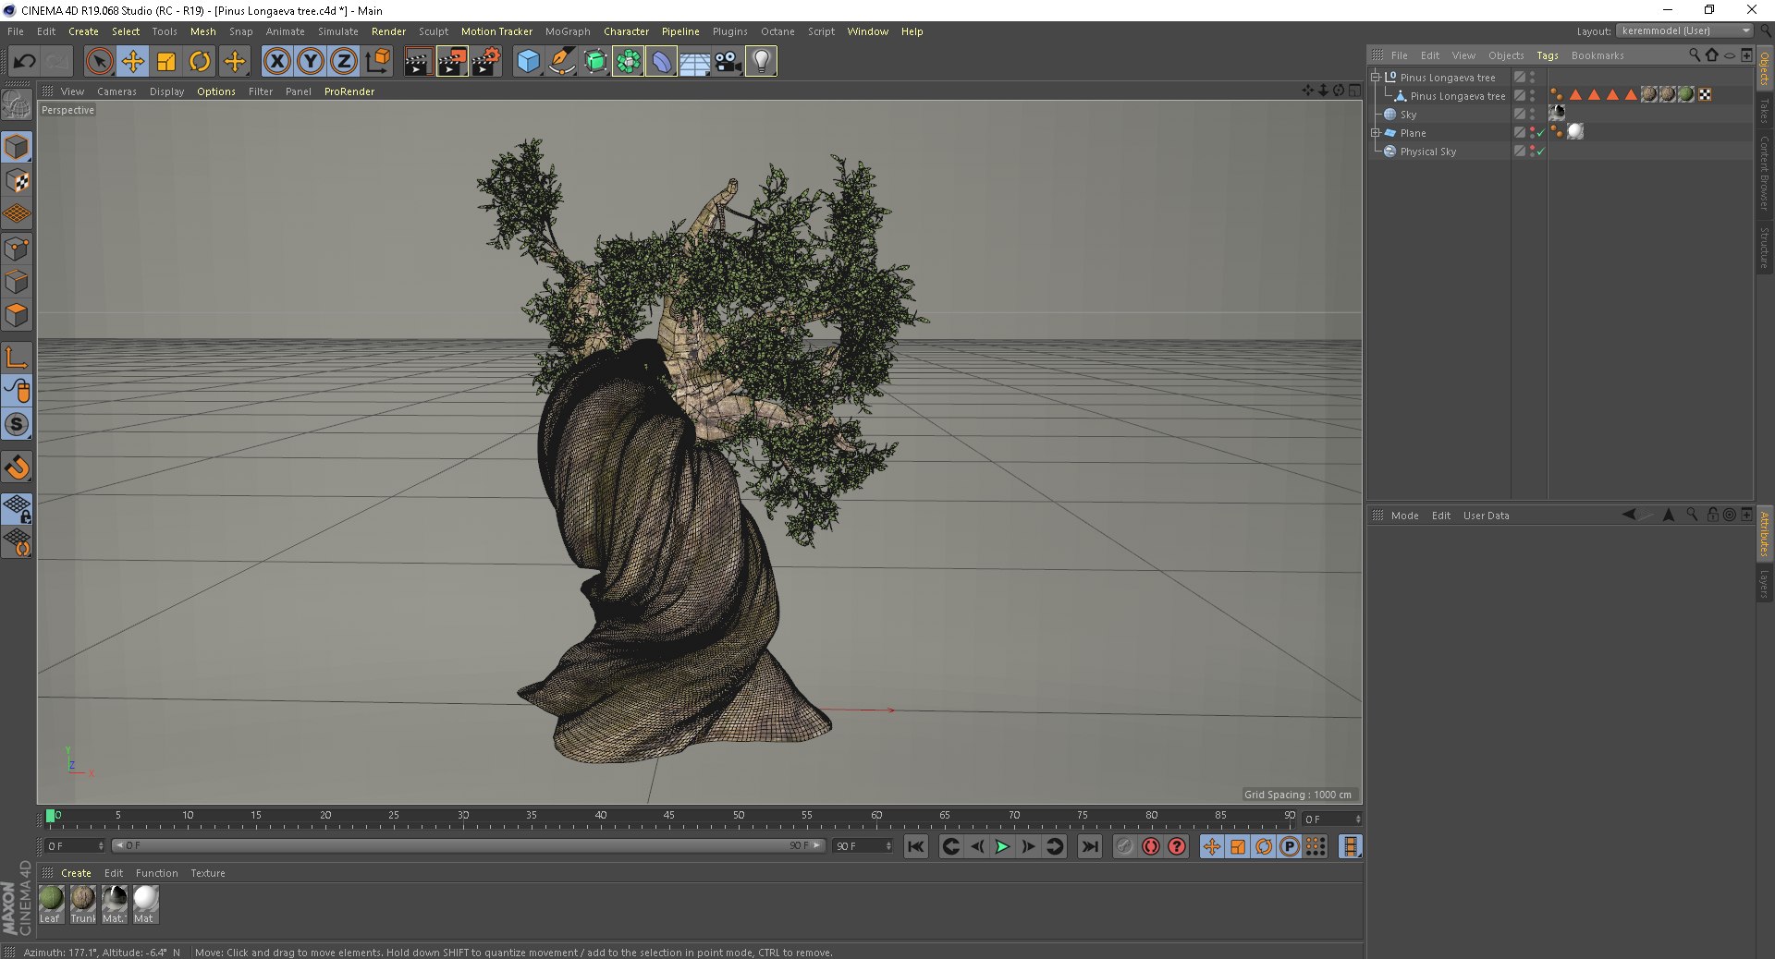Image resolution: width=1775 pixels, height=959 pixels.
Task: Click the Floor environment icon
Action: (694, 62)
